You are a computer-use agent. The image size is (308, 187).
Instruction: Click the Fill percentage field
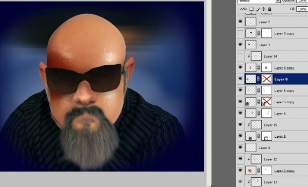coord(302,9)
